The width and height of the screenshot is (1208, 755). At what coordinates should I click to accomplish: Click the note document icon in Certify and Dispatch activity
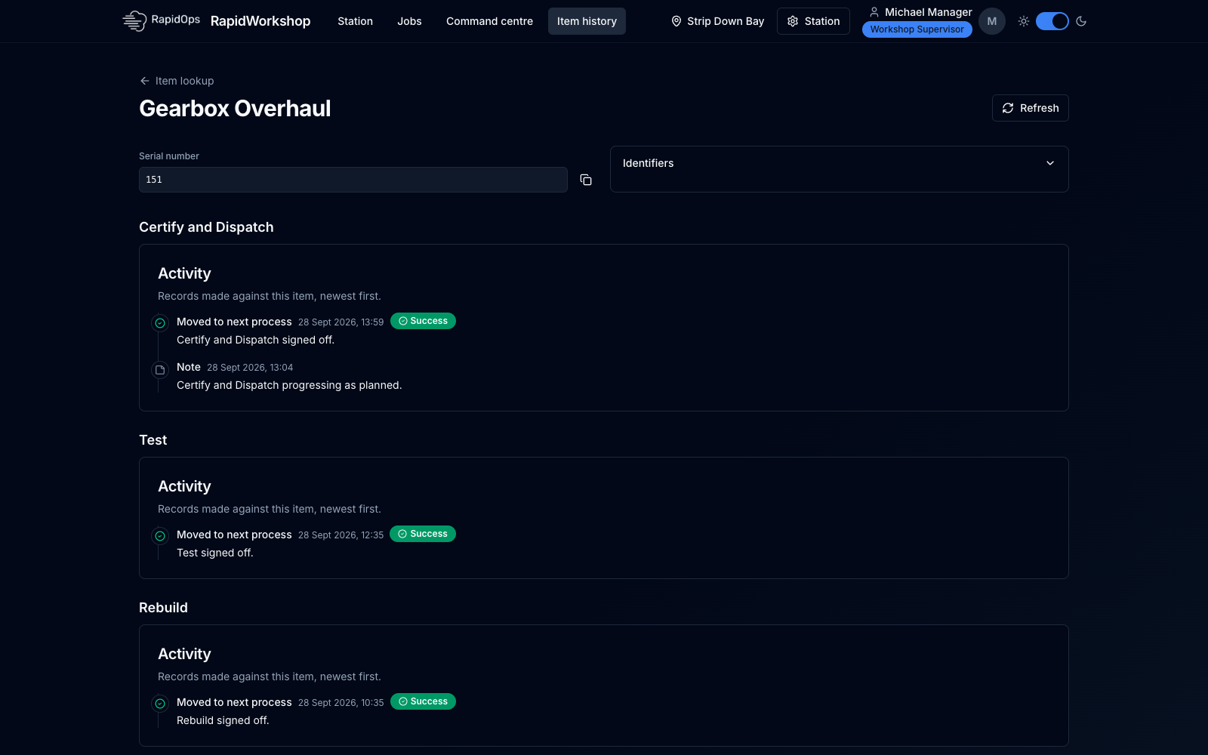[x=160, y=370]
